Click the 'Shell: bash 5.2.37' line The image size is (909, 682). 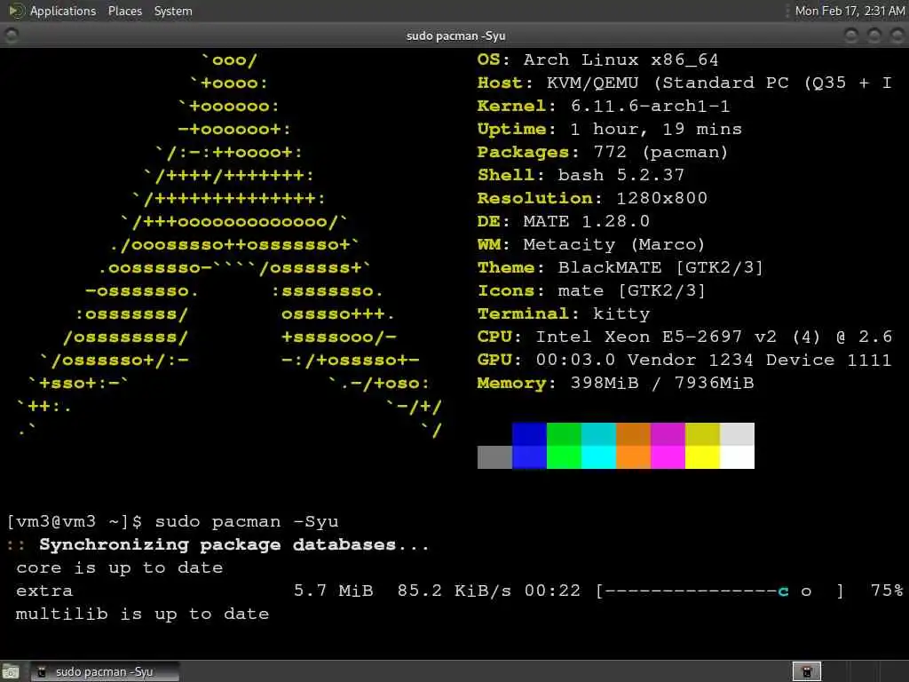coord(581,175)
